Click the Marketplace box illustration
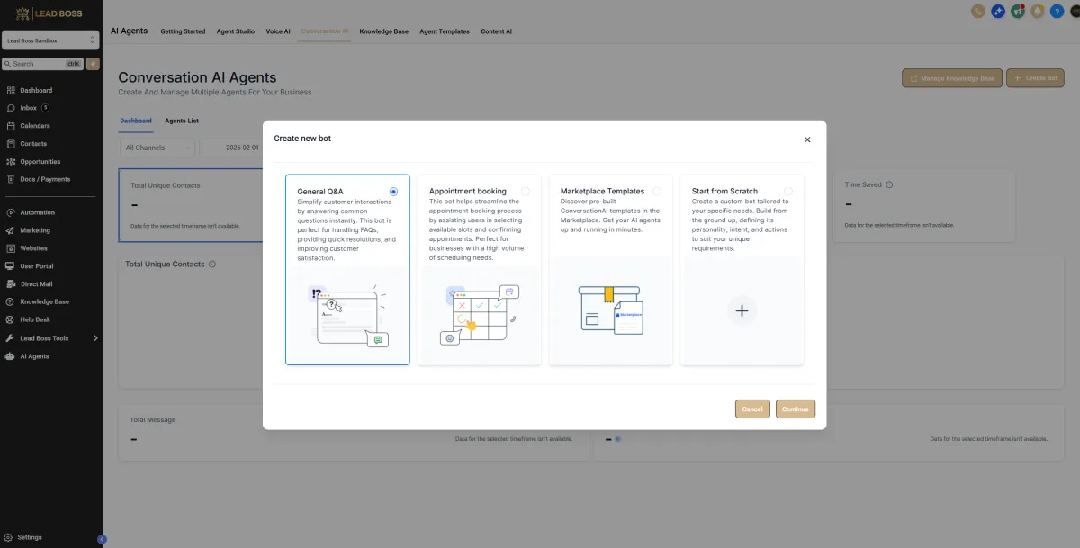Image resolution: width=1080 pixels, height=548 pixels. pos(610,310)
